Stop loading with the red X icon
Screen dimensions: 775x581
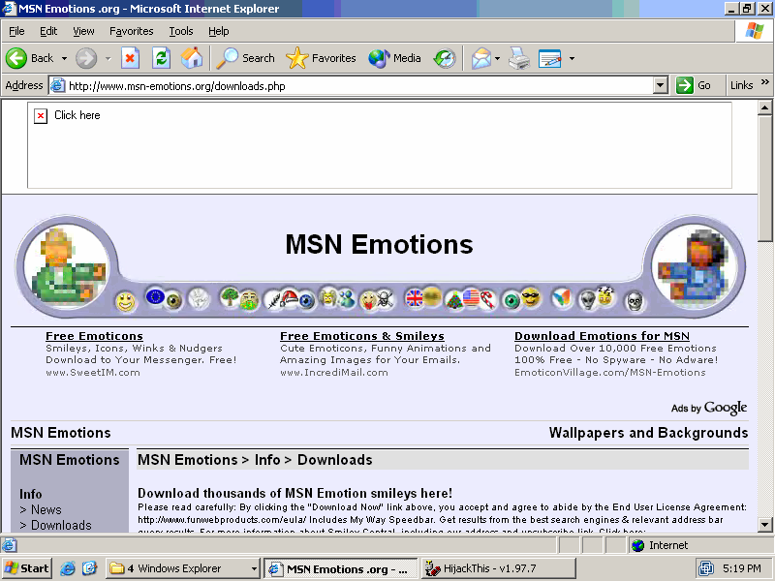coord(130,58)
